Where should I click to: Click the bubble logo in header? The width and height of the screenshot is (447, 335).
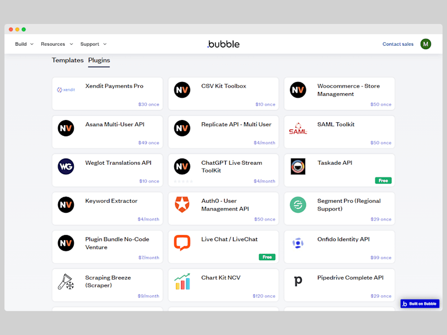point(223,44)
